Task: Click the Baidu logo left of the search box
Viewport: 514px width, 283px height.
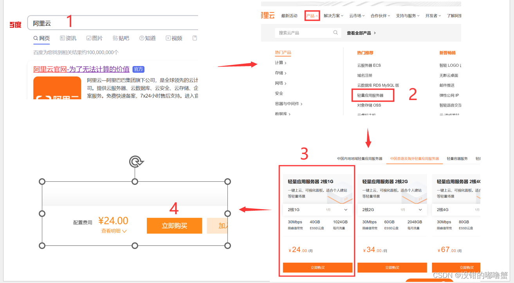Action: [x=15, y=25]
